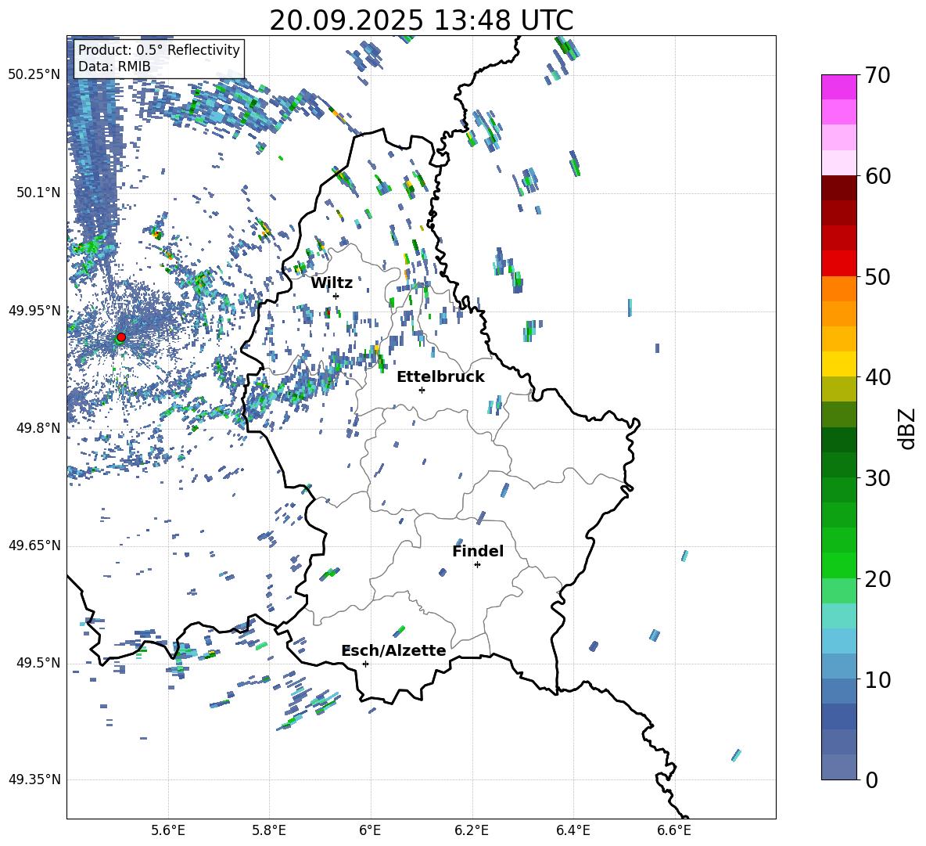926x846 pixels.
Task: Click the dBZ colorbar axis label
Action: tap(908, 428)
